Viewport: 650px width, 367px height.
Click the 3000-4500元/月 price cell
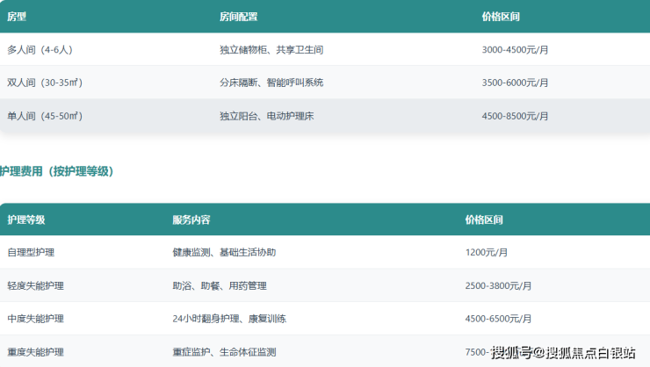pos(516,50)
